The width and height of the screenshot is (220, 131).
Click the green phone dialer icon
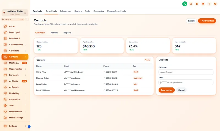pyautogui.click(x=185, y=4)
